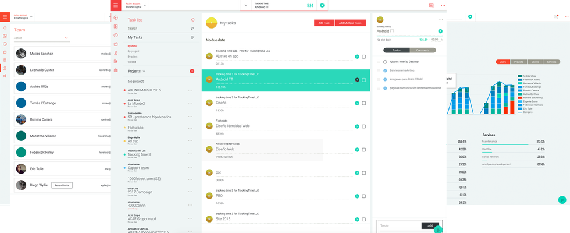The width and height of the screenshot is (570, 233).
Task: Click the To-do input field
Action: (399, 225)
